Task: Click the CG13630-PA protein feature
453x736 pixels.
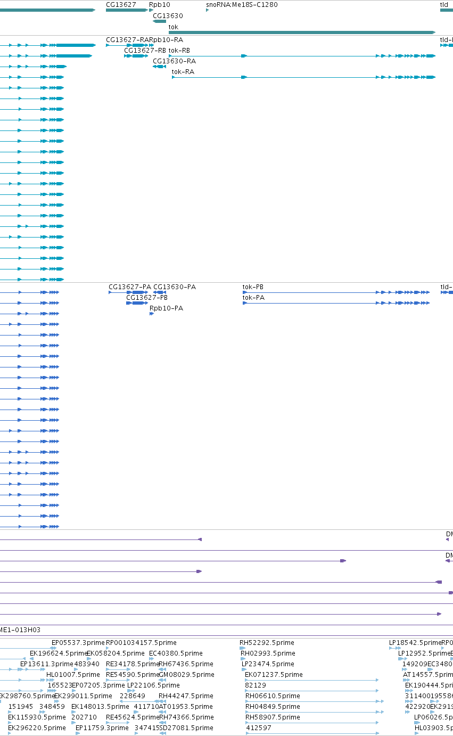Action: coord(160,292)
